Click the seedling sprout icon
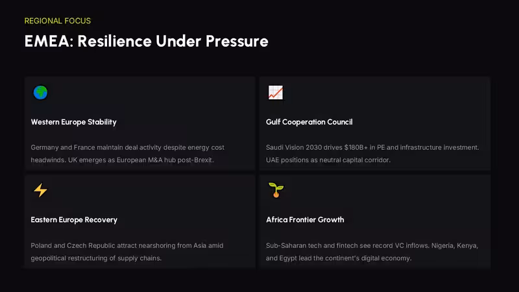Screen dimensions: 519x292 tap(276, 190)
